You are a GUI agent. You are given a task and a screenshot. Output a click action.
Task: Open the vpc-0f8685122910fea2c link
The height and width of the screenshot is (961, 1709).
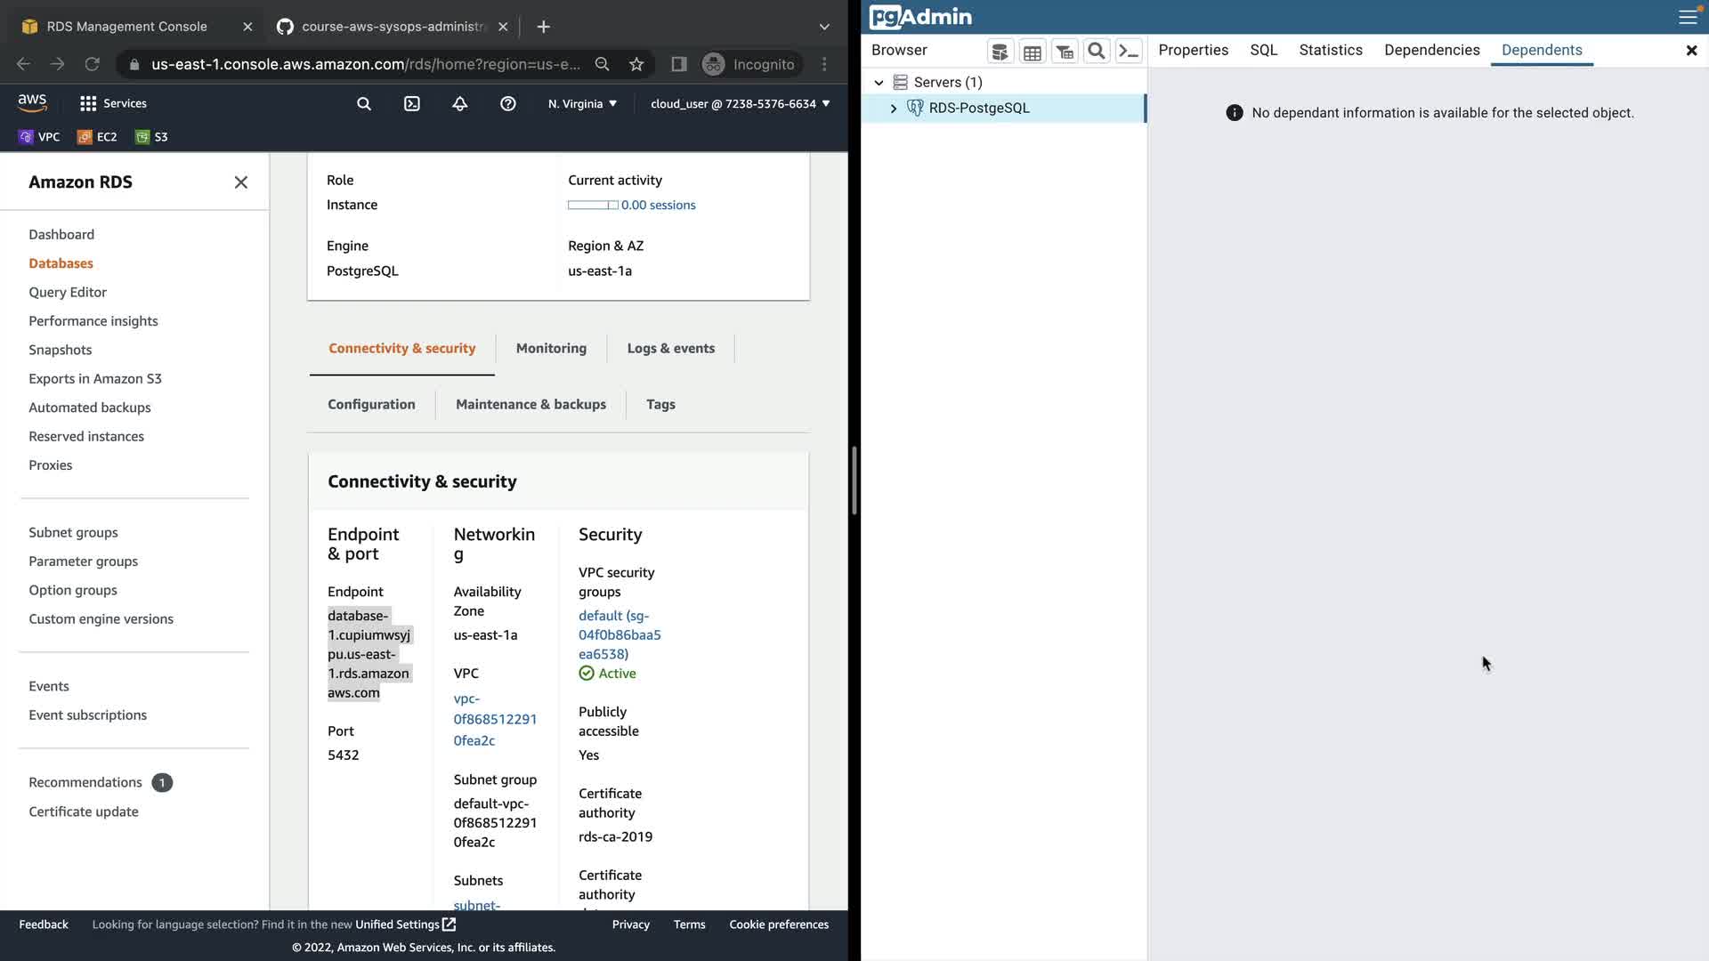[x=494, y=719]
